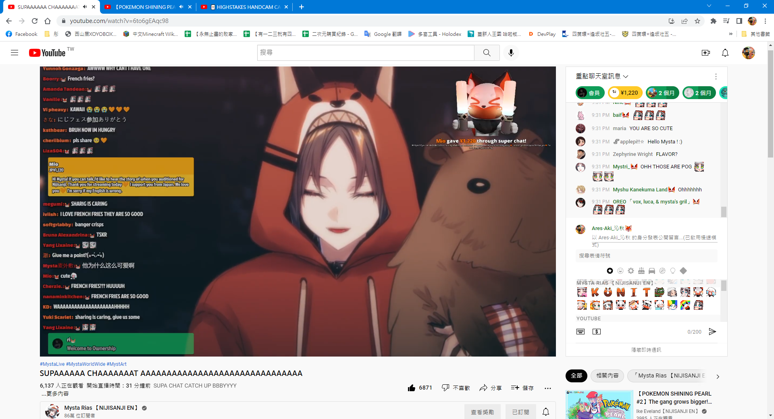Open Chrome three-dot main menu
The image size is (774, 419).
765,21
